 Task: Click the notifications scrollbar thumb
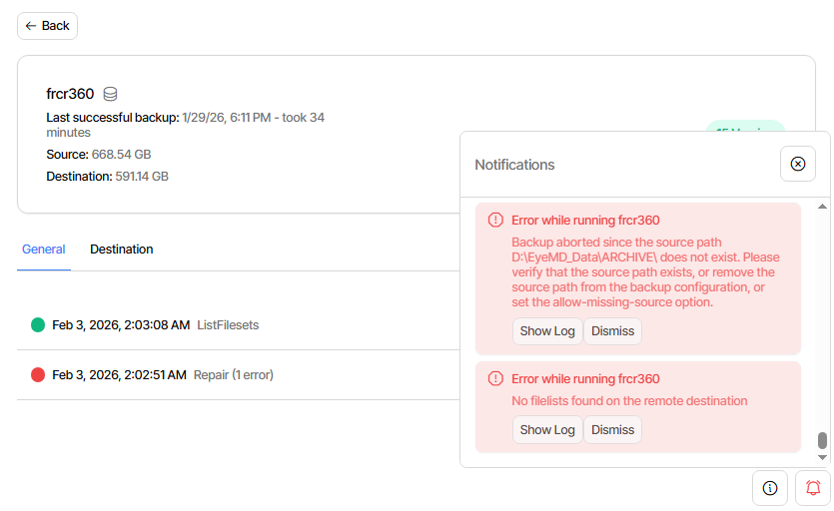coord(822,440)
